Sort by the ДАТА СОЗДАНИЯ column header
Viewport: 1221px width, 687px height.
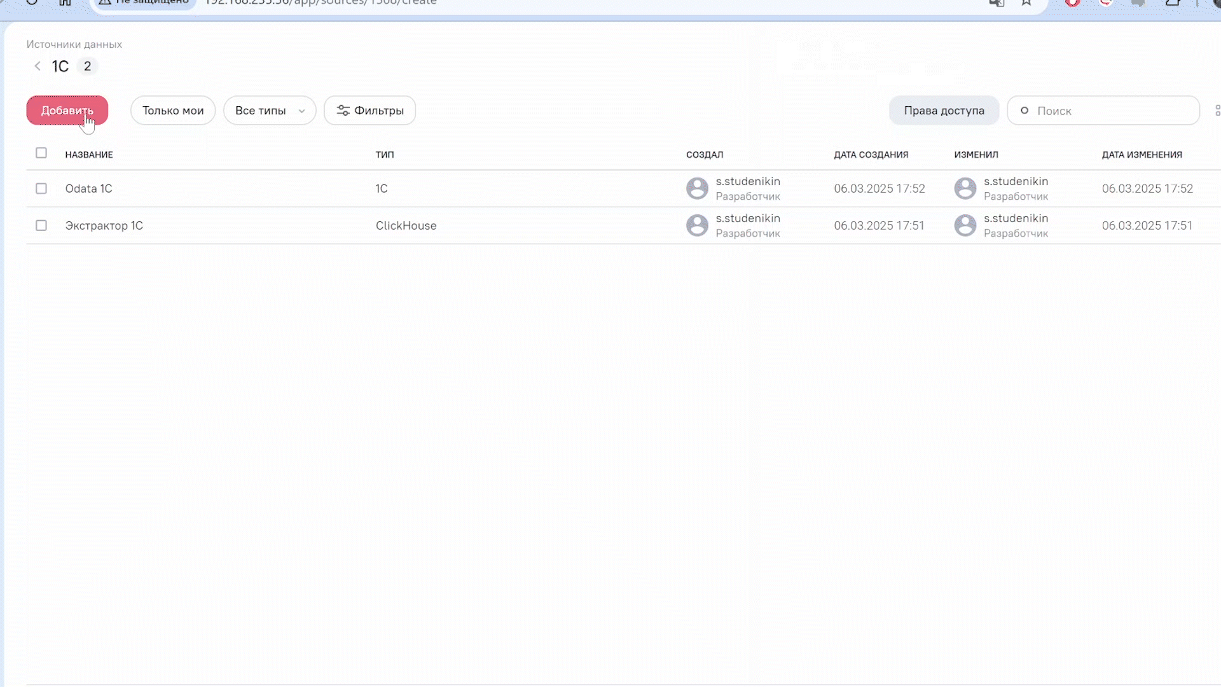(871, 155)
